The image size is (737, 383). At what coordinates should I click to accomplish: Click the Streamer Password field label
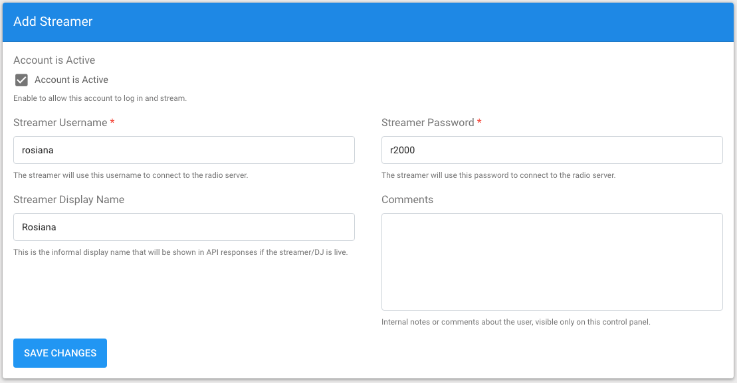(428, 123)
